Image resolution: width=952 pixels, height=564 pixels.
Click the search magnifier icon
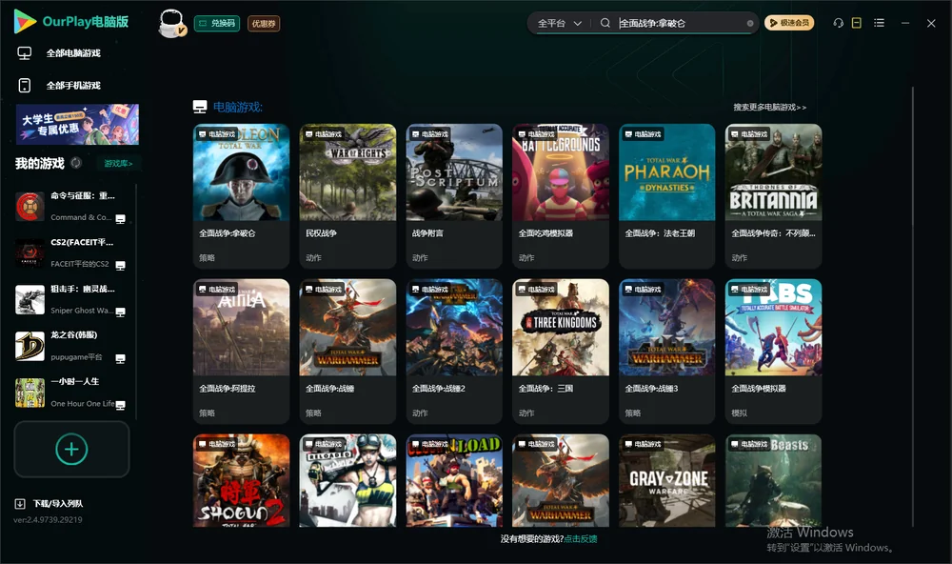(x=605, y=23)
